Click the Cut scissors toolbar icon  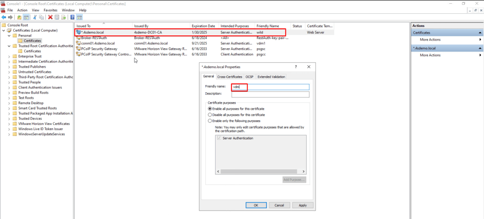click(x=35, y=17)
